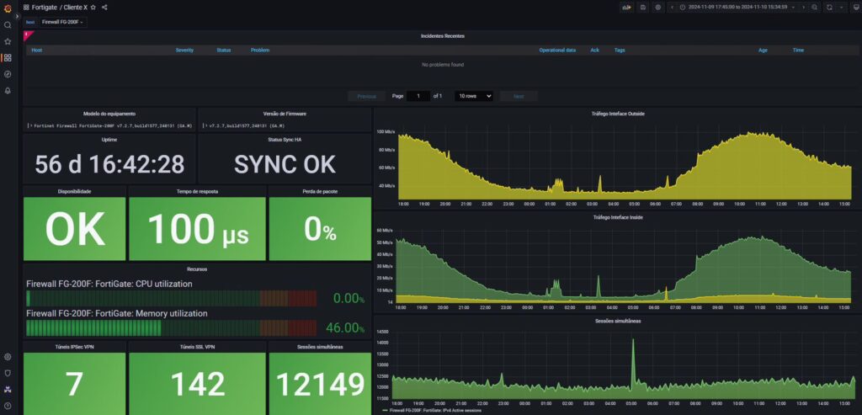
Task: Click the Memory utilization bar gauge
Action: (x=172, y=328)
